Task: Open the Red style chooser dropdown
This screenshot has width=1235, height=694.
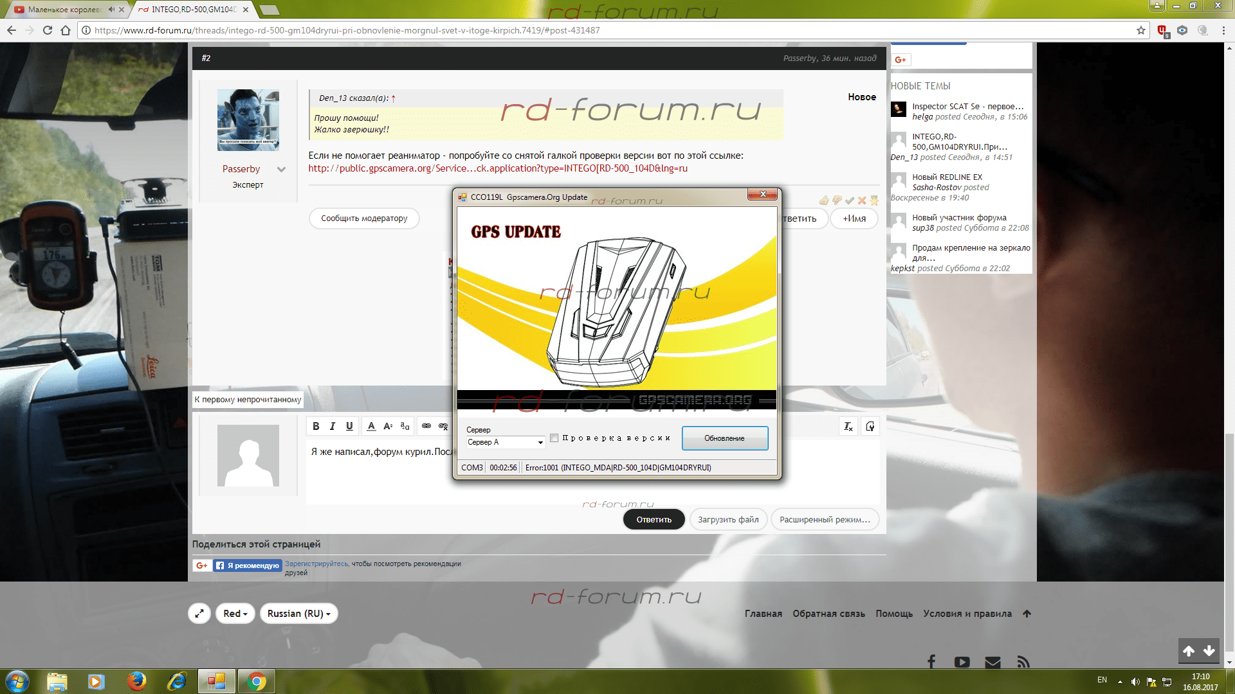Action: pyautogui.click(x=235, y=614)
